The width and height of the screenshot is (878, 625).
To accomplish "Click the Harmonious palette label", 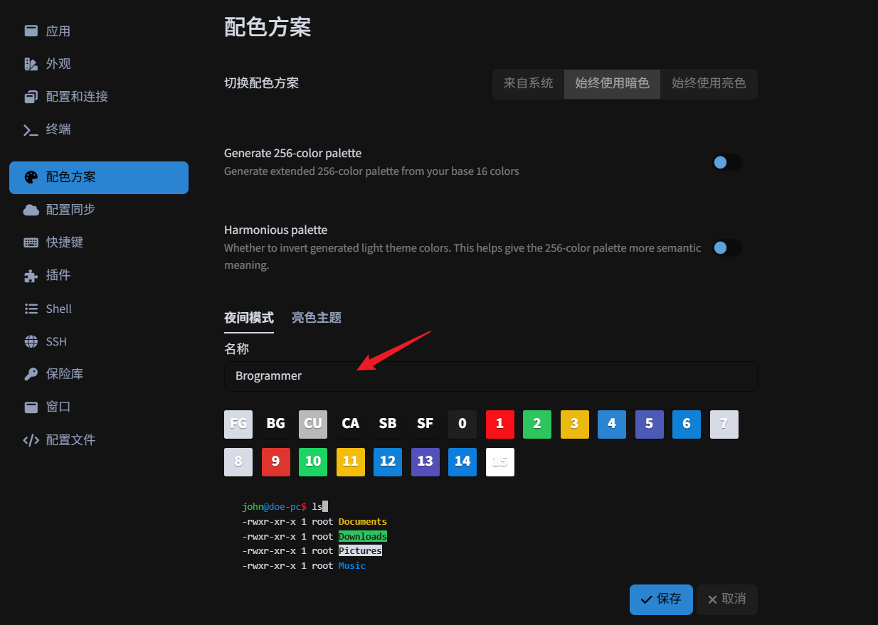I will (x=275, y=230).
